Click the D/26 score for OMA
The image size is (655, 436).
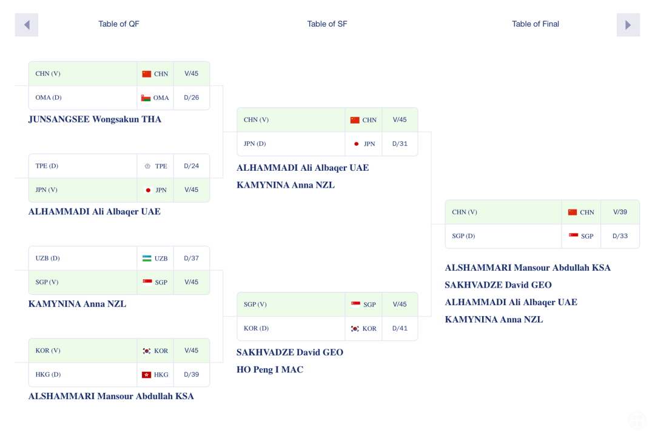pyautogui.click(x=191, y=97)
